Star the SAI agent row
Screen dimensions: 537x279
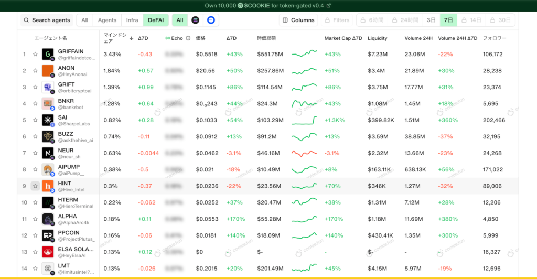[x=35, y=120]
